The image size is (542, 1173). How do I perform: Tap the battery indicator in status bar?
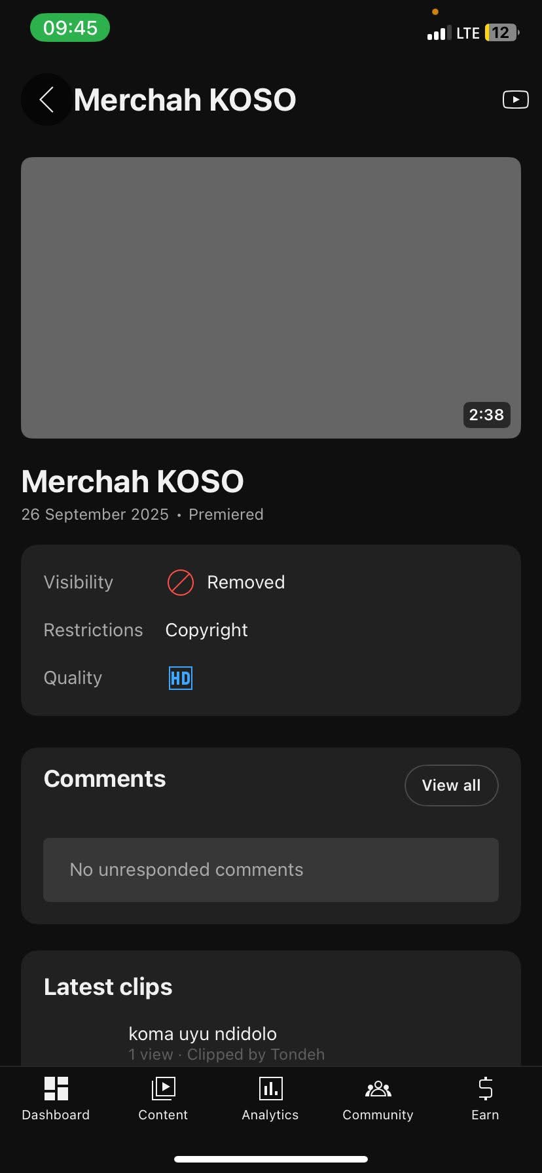pos(501,33)
